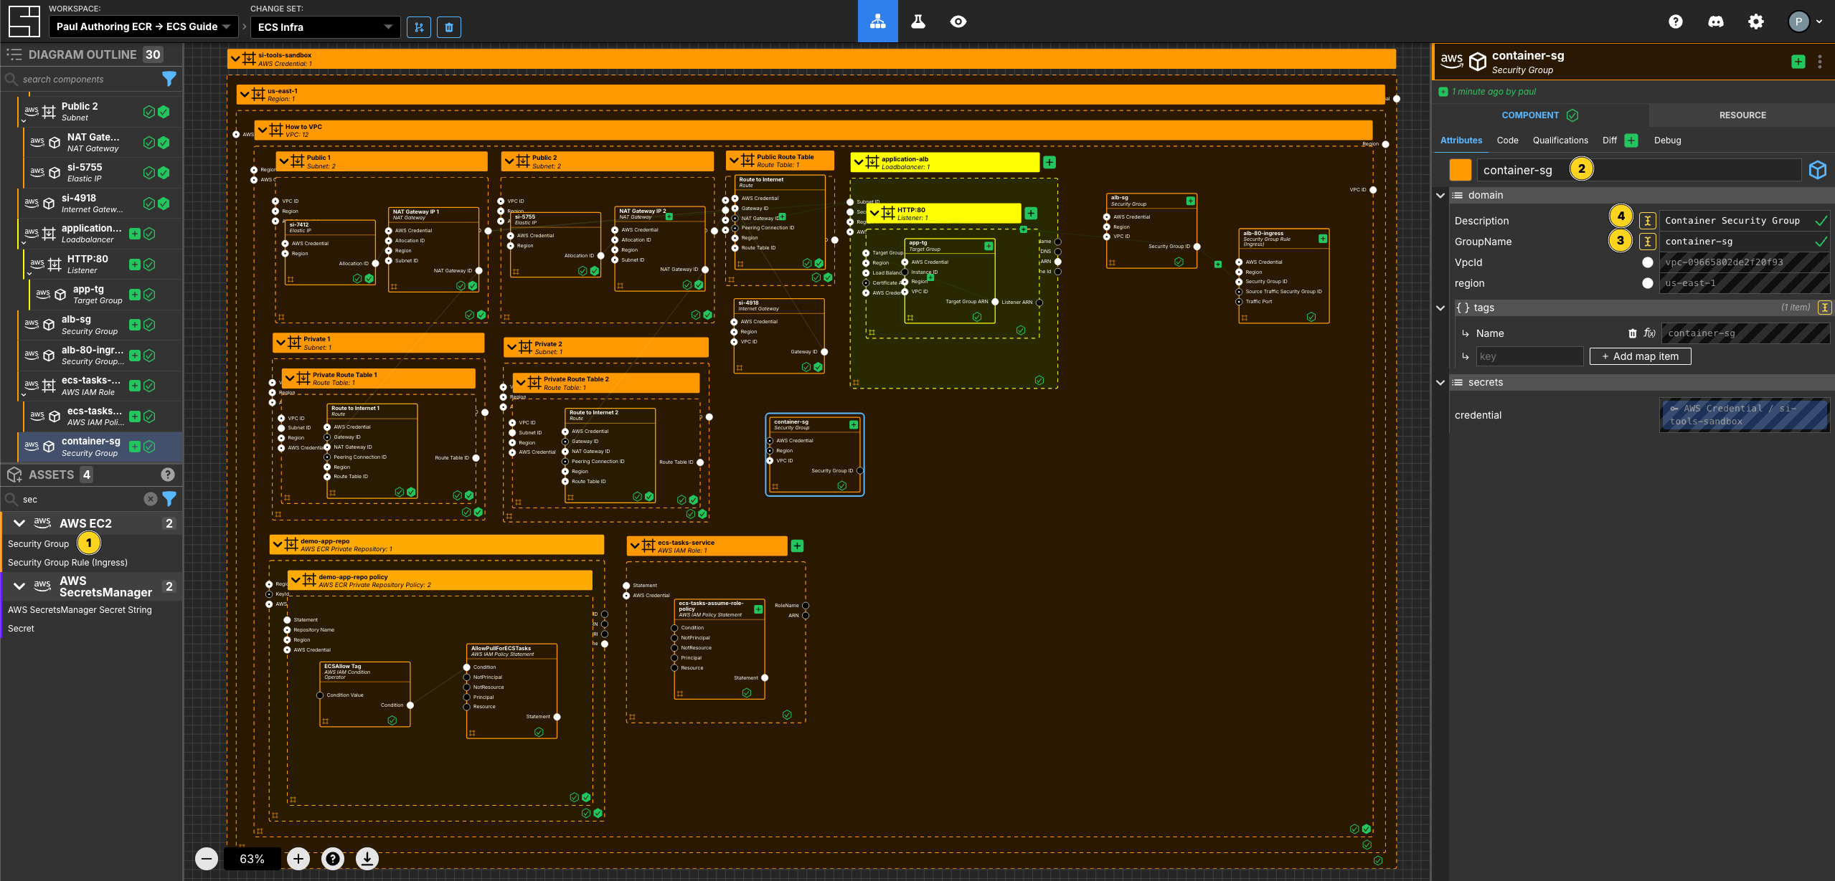Collapse the secrets section

click(x=1440, y=382)
